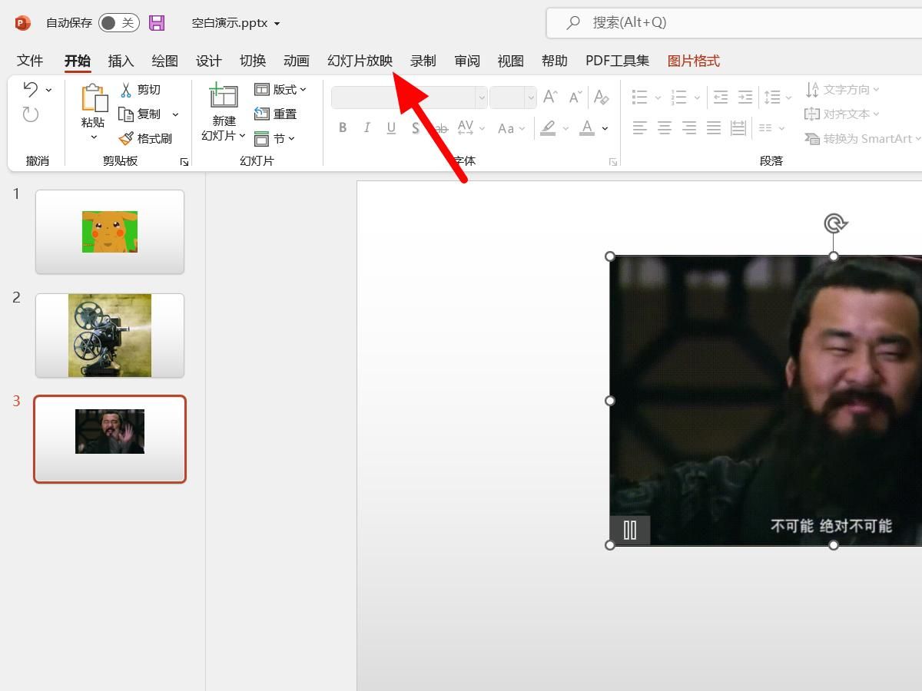Toggle Underline formatting
This screenshot has height=691, width=922.
coord(391,128)
